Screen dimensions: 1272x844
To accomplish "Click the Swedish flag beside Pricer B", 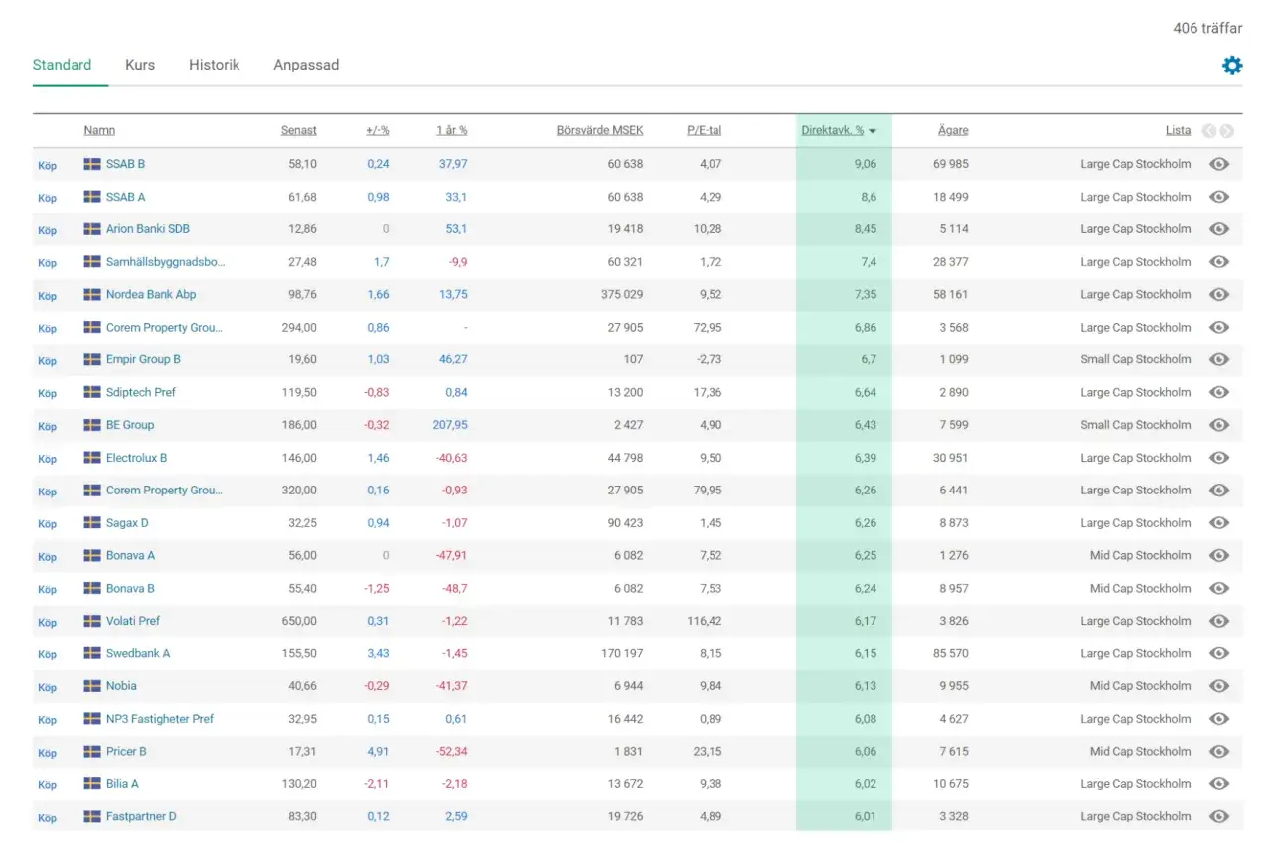I will [92, 752].
